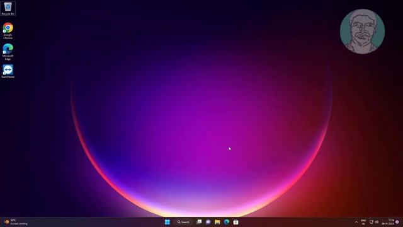Open Task View from the taskbar
This screenshot has height=227, width=403.
(199, 222)
